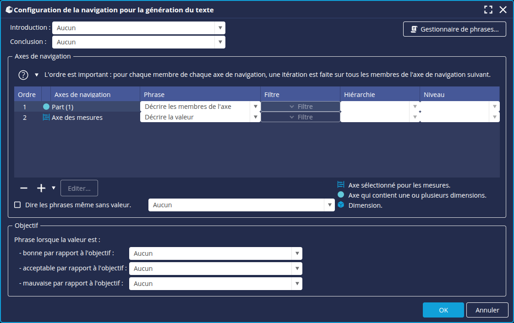The image size is (514, 323).
Task: Expand the 'Décrire la valeur' phrase dropdown
Action: 255,117
